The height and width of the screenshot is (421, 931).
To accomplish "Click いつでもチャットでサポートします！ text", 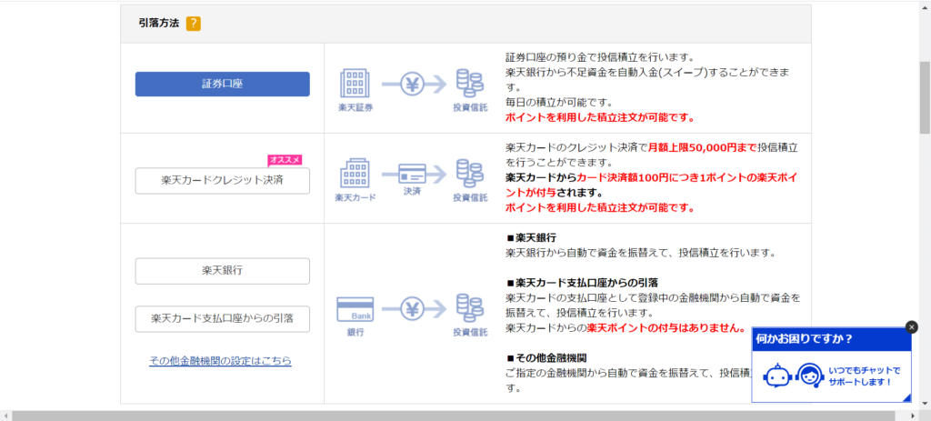I will (x=865, y=376).
